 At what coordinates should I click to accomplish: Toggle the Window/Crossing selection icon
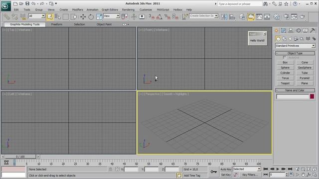[74, 16]
